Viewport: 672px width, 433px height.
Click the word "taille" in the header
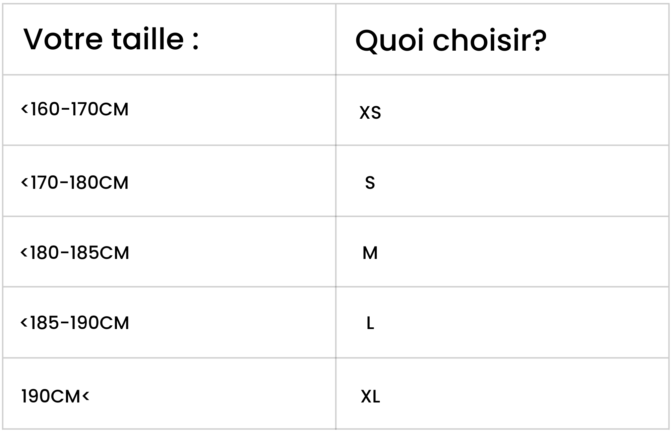147,39
